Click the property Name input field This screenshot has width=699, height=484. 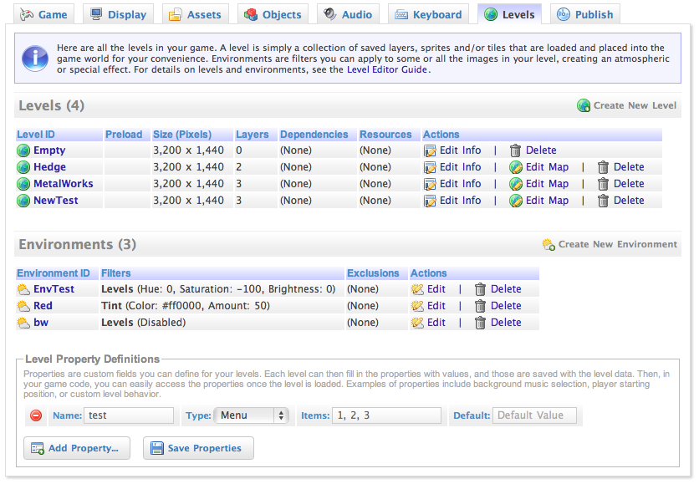coord(128,415)
